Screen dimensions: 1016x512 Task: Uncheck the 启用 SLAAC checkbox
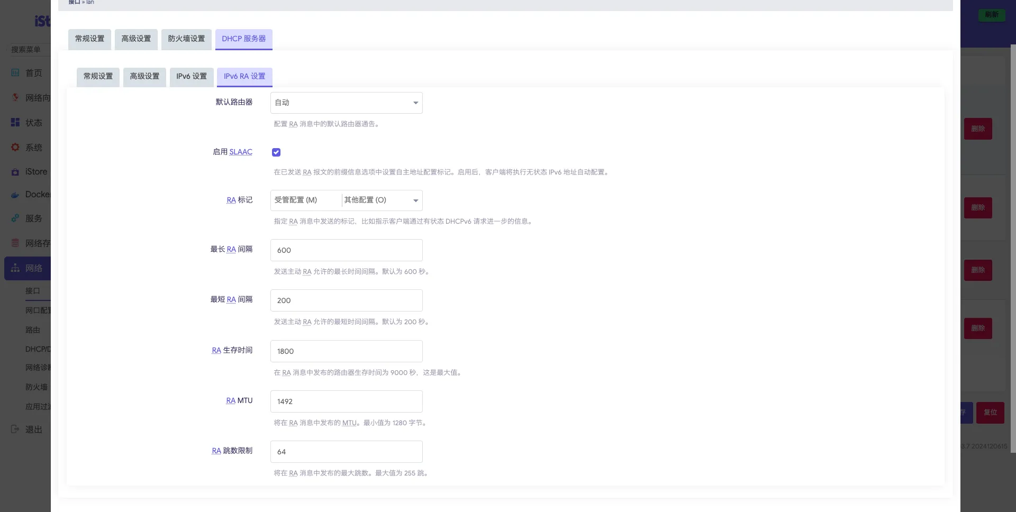pyautogui.click(x=276, y=152)
